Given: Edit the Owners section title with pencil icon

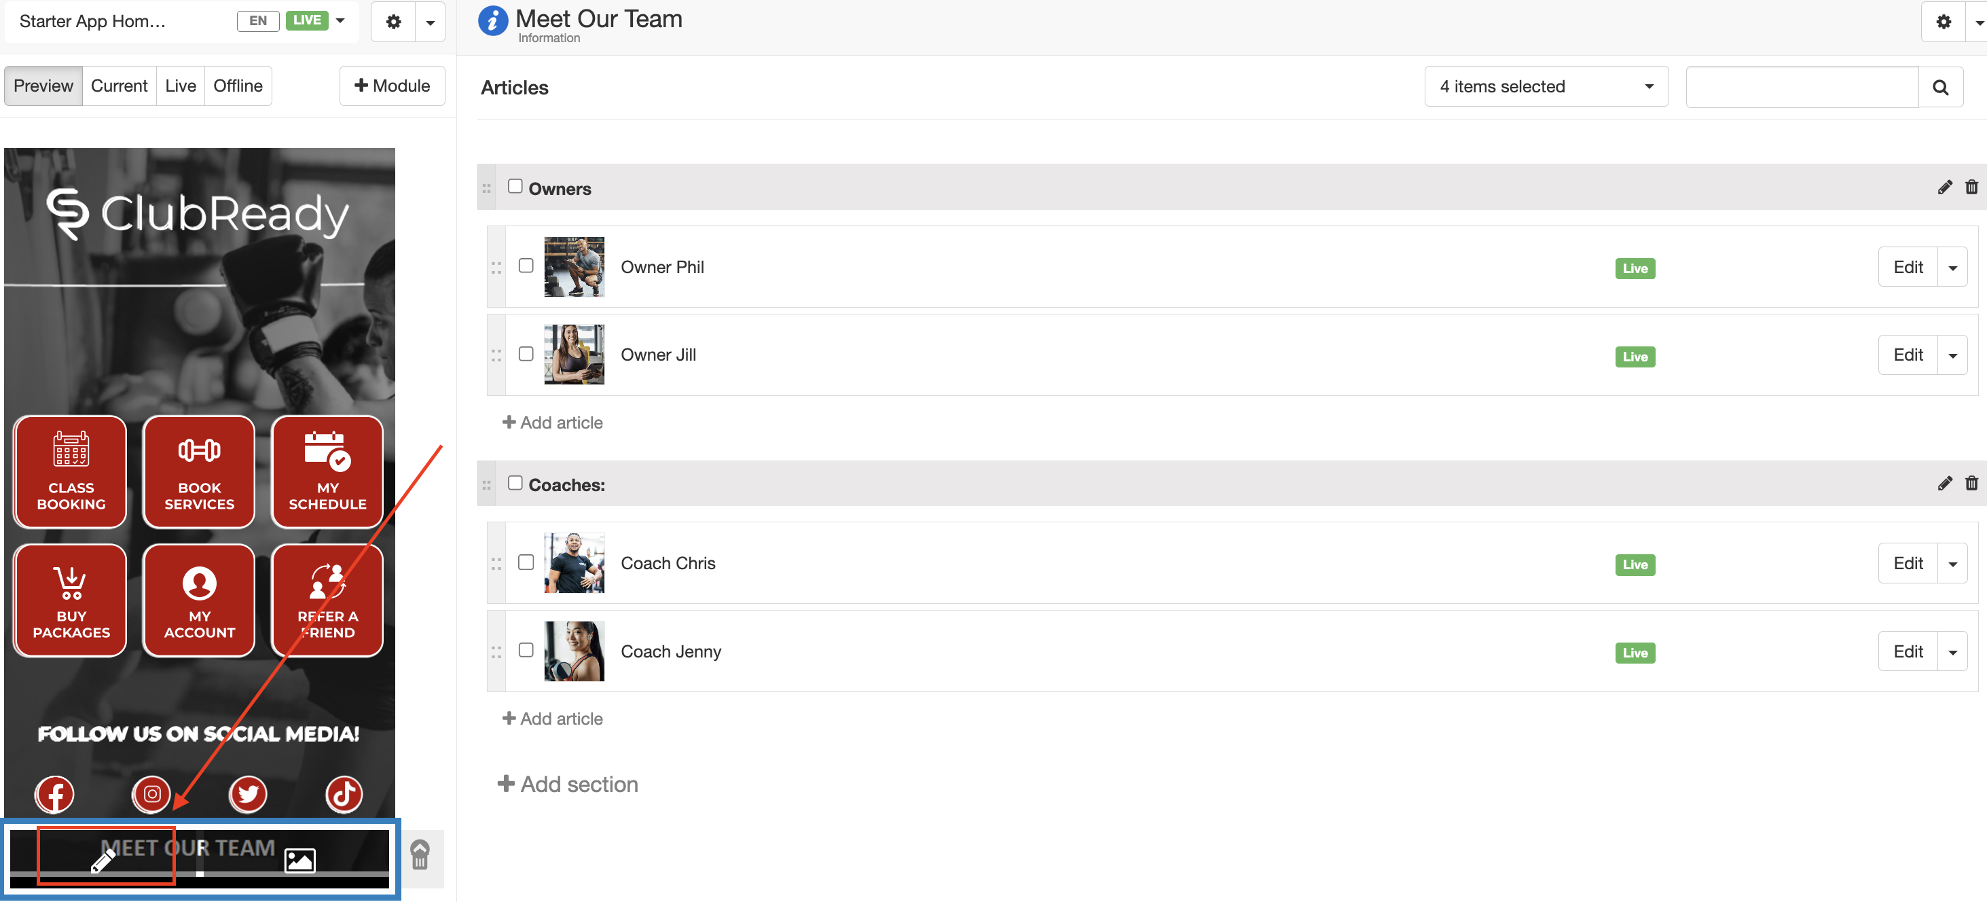Looking at the screenshot, I should (1947, 187).
